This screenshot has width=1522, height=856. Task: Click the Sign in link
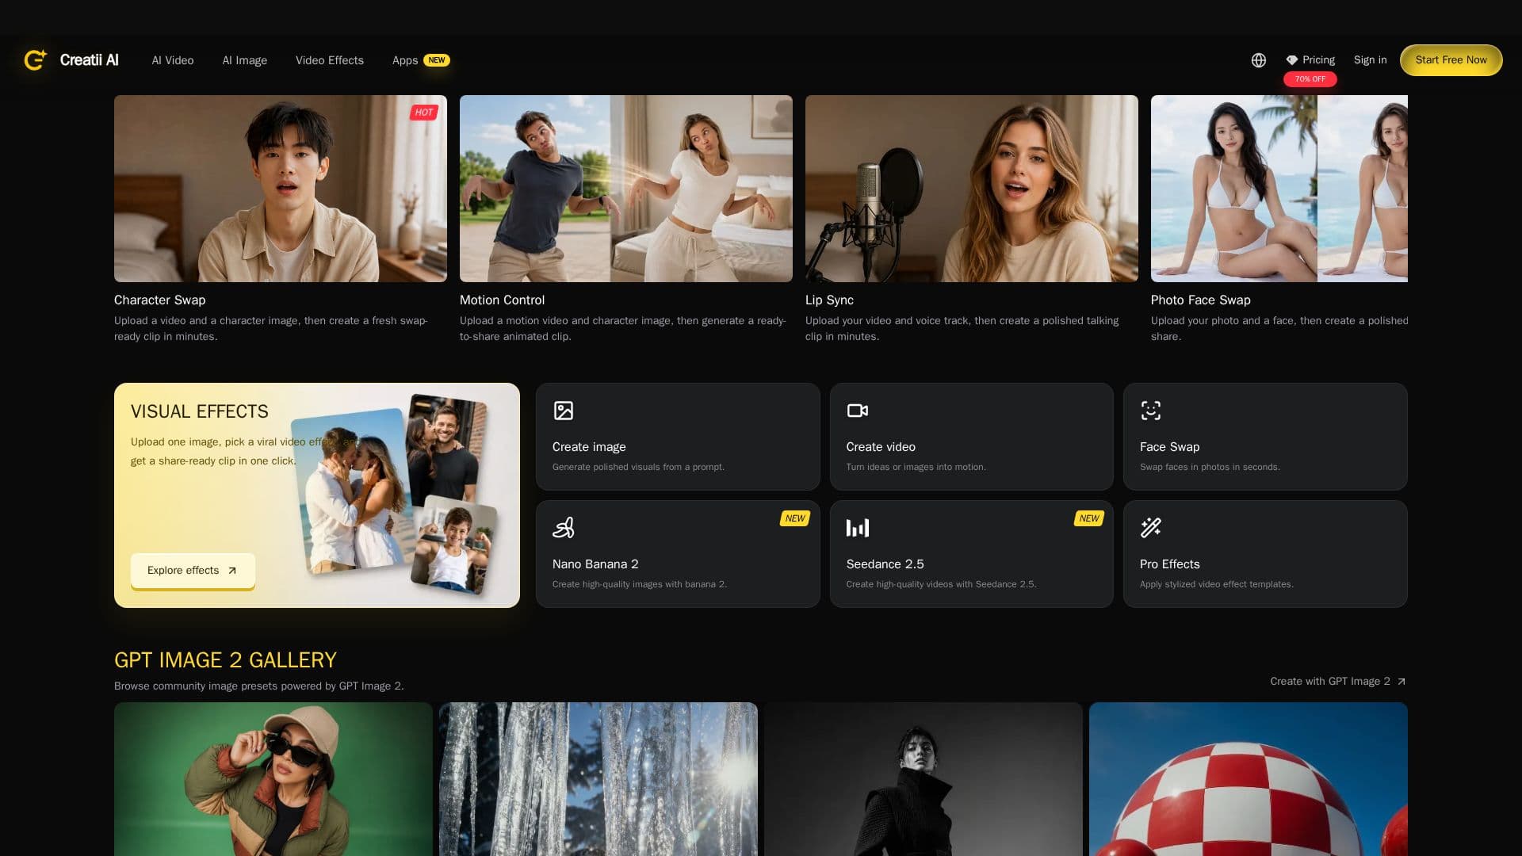pos(1370,60)
